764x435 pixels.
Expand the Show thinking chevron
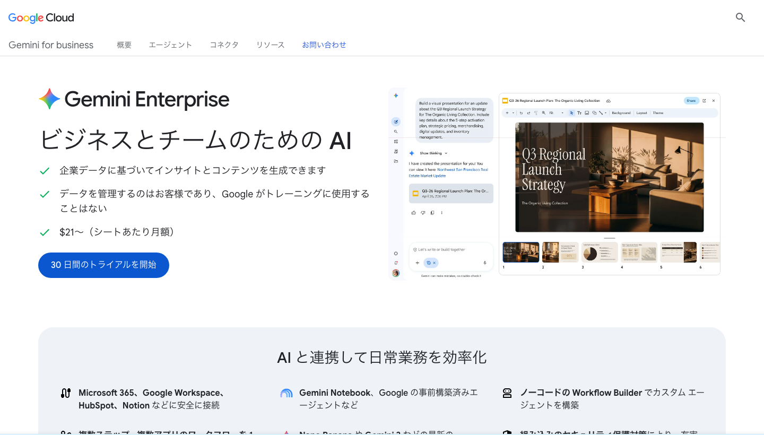[x=446, y=153]
